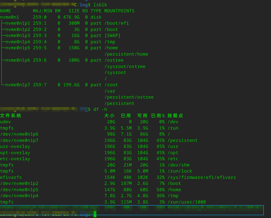Click the "大小" column header
The image size is (271, 218).
pyautogui.click(x=109, y=116)
